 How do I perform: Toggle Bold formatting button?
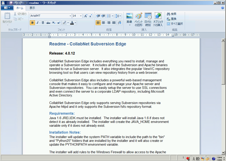click(x=32, y=23)
